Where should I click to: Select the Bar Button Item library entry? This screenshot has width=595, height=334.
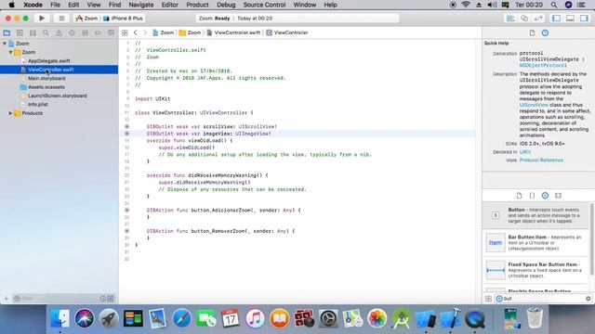click(536, 243)
